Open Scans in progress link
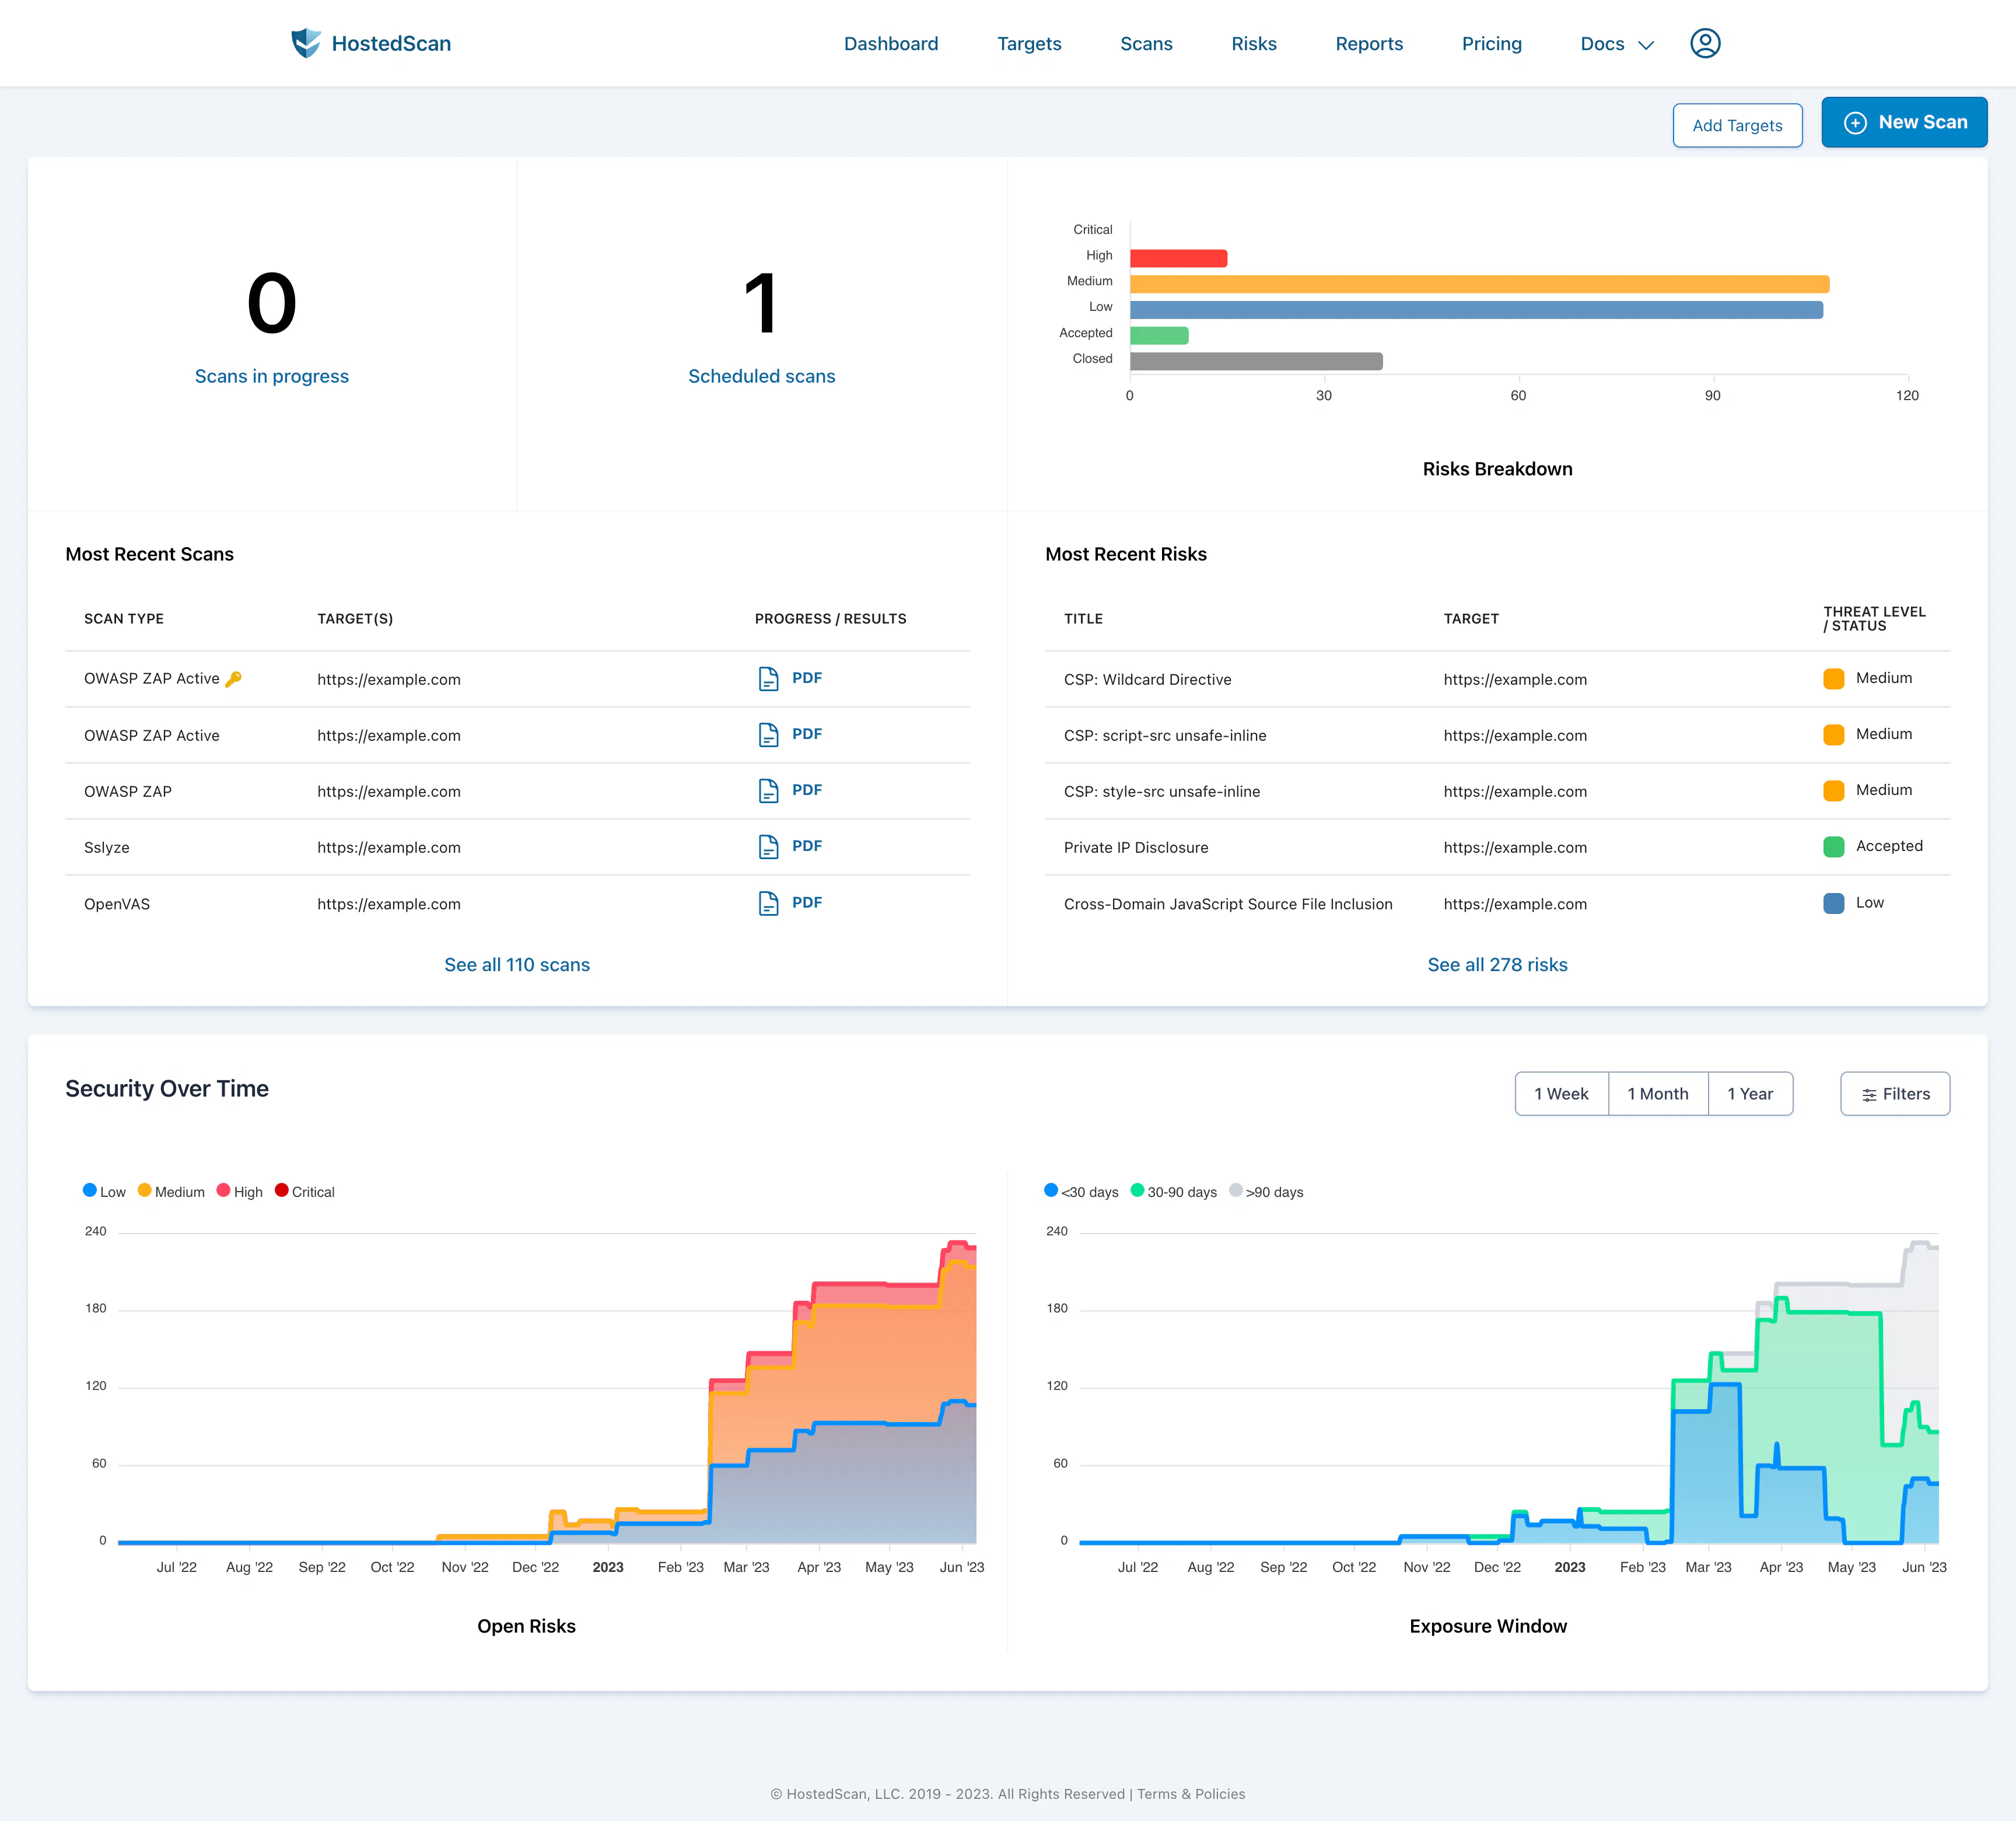 (272, 377)
